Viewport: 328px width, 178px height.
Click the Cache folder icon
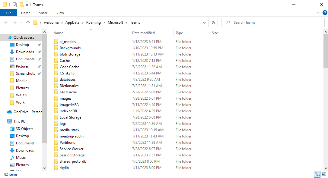(56, 61)
